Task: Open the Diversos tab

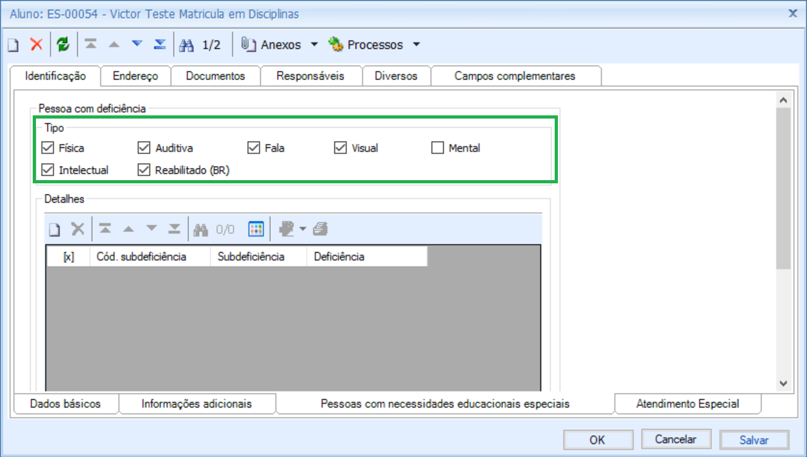Action: pyautogui.click(x=396, y=76)
